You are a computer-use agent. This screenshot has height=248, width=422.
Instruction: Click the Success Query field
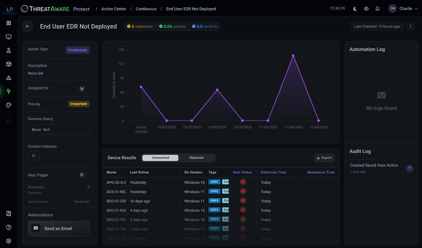click(59, 129)
